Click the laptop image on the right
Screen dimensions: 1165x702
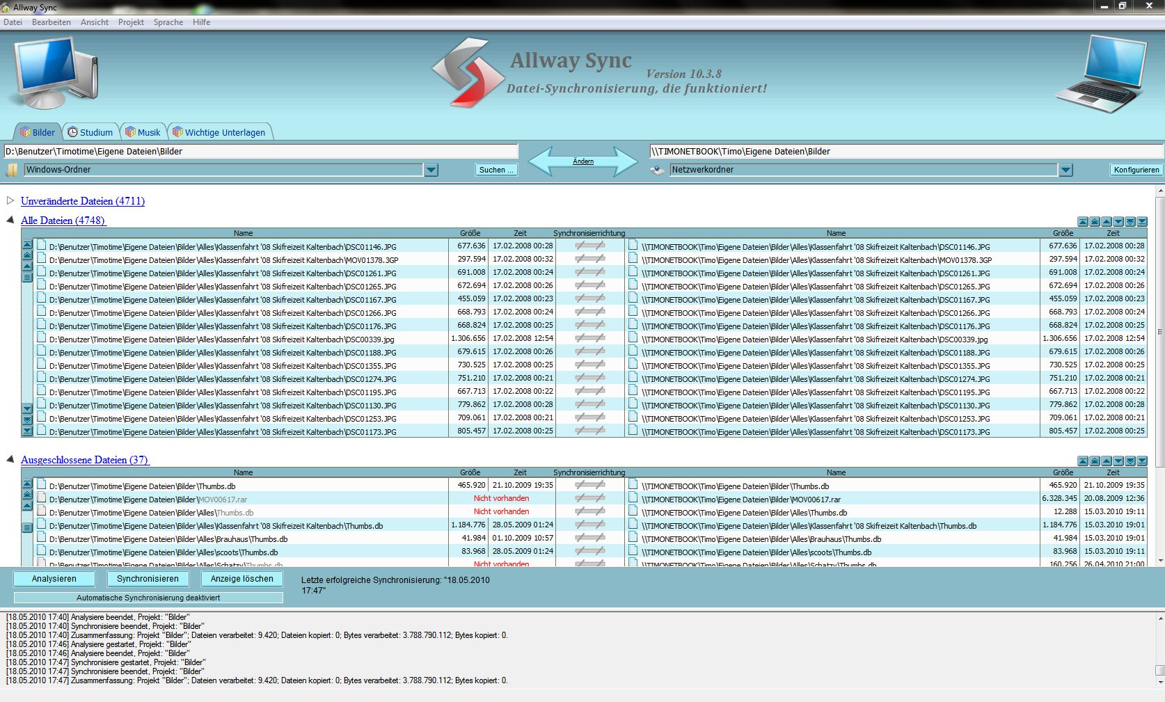(x=1101, y=74)
